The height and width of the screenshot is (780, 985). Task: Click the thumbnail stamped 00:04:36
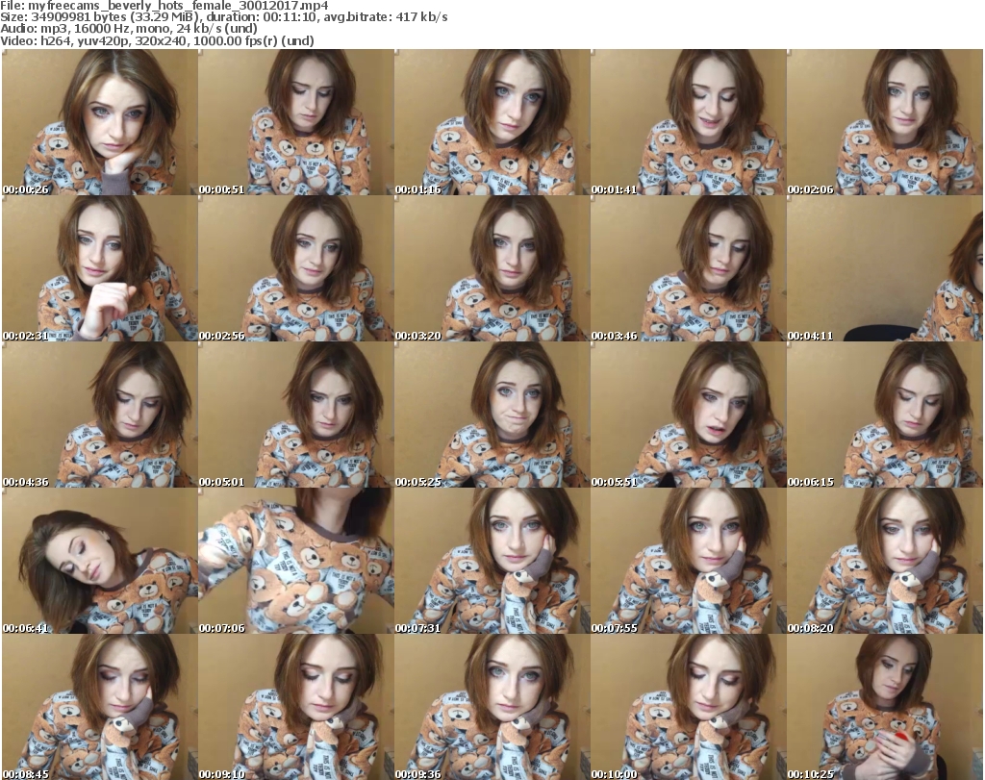click(99, 415)
